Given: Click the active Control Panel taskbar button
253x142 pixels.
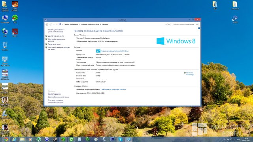Looking at the screenshot, I should 128,139.
